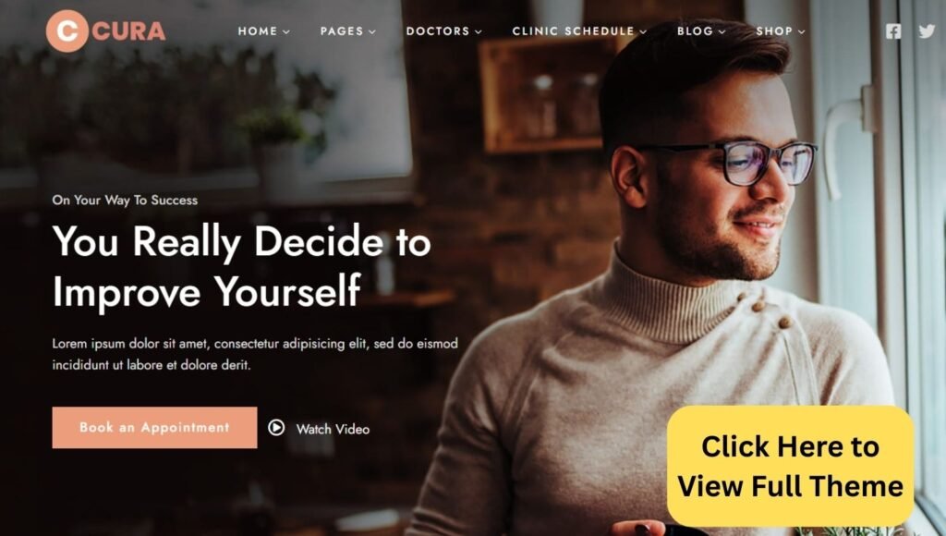Expand the Clinic Schedule chevron

643,32
